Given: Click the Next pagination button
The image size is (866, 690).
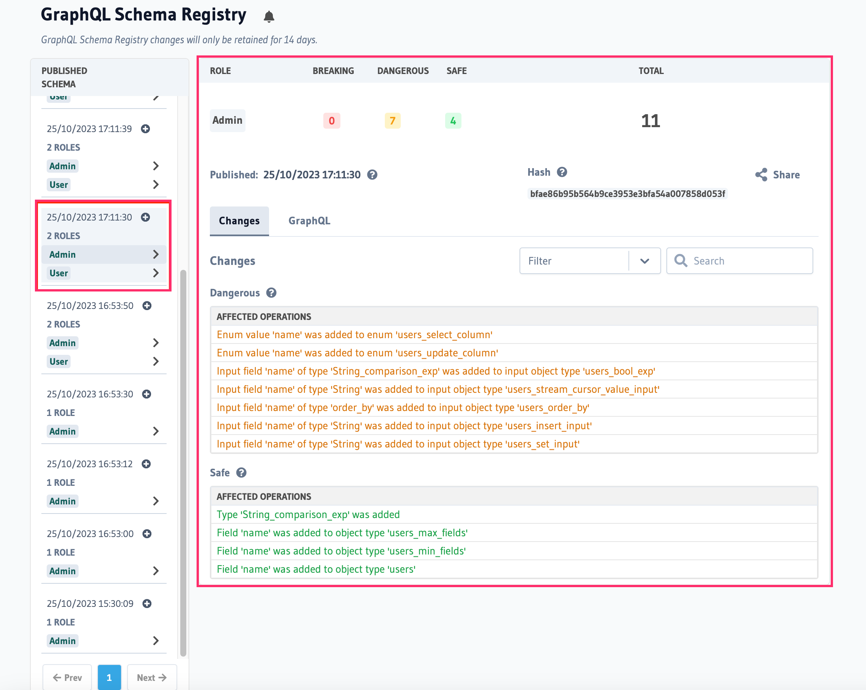Looking at the screenshot, I should [151, 677].
